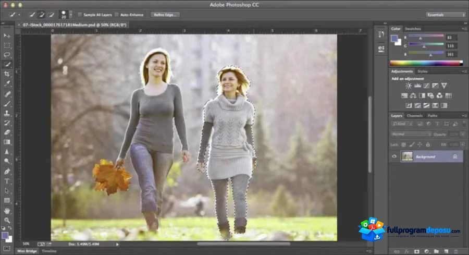
Task: Click the New selection mode icon
Action: [x=32, y=15]
